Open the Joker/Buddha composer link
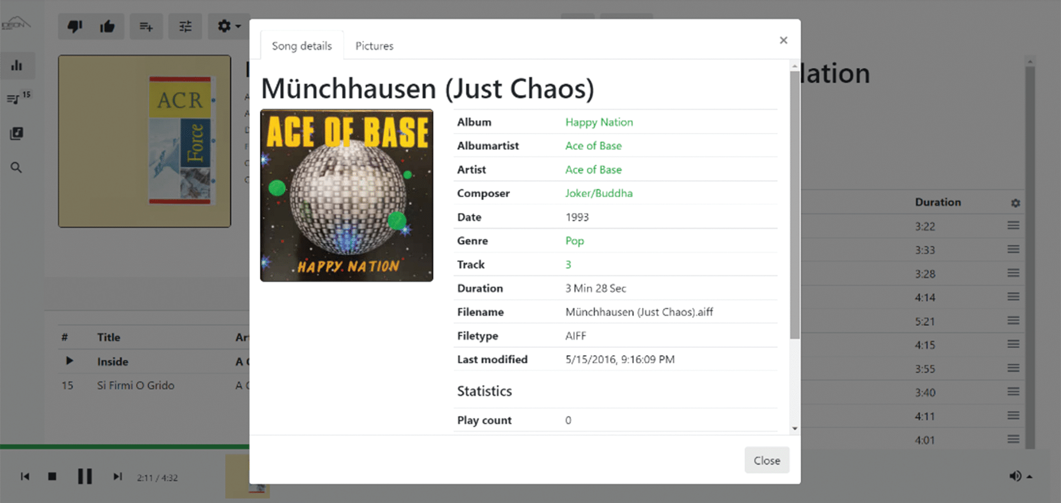Viewport: 1061px width, 503px height. click(x=599, y=193)
